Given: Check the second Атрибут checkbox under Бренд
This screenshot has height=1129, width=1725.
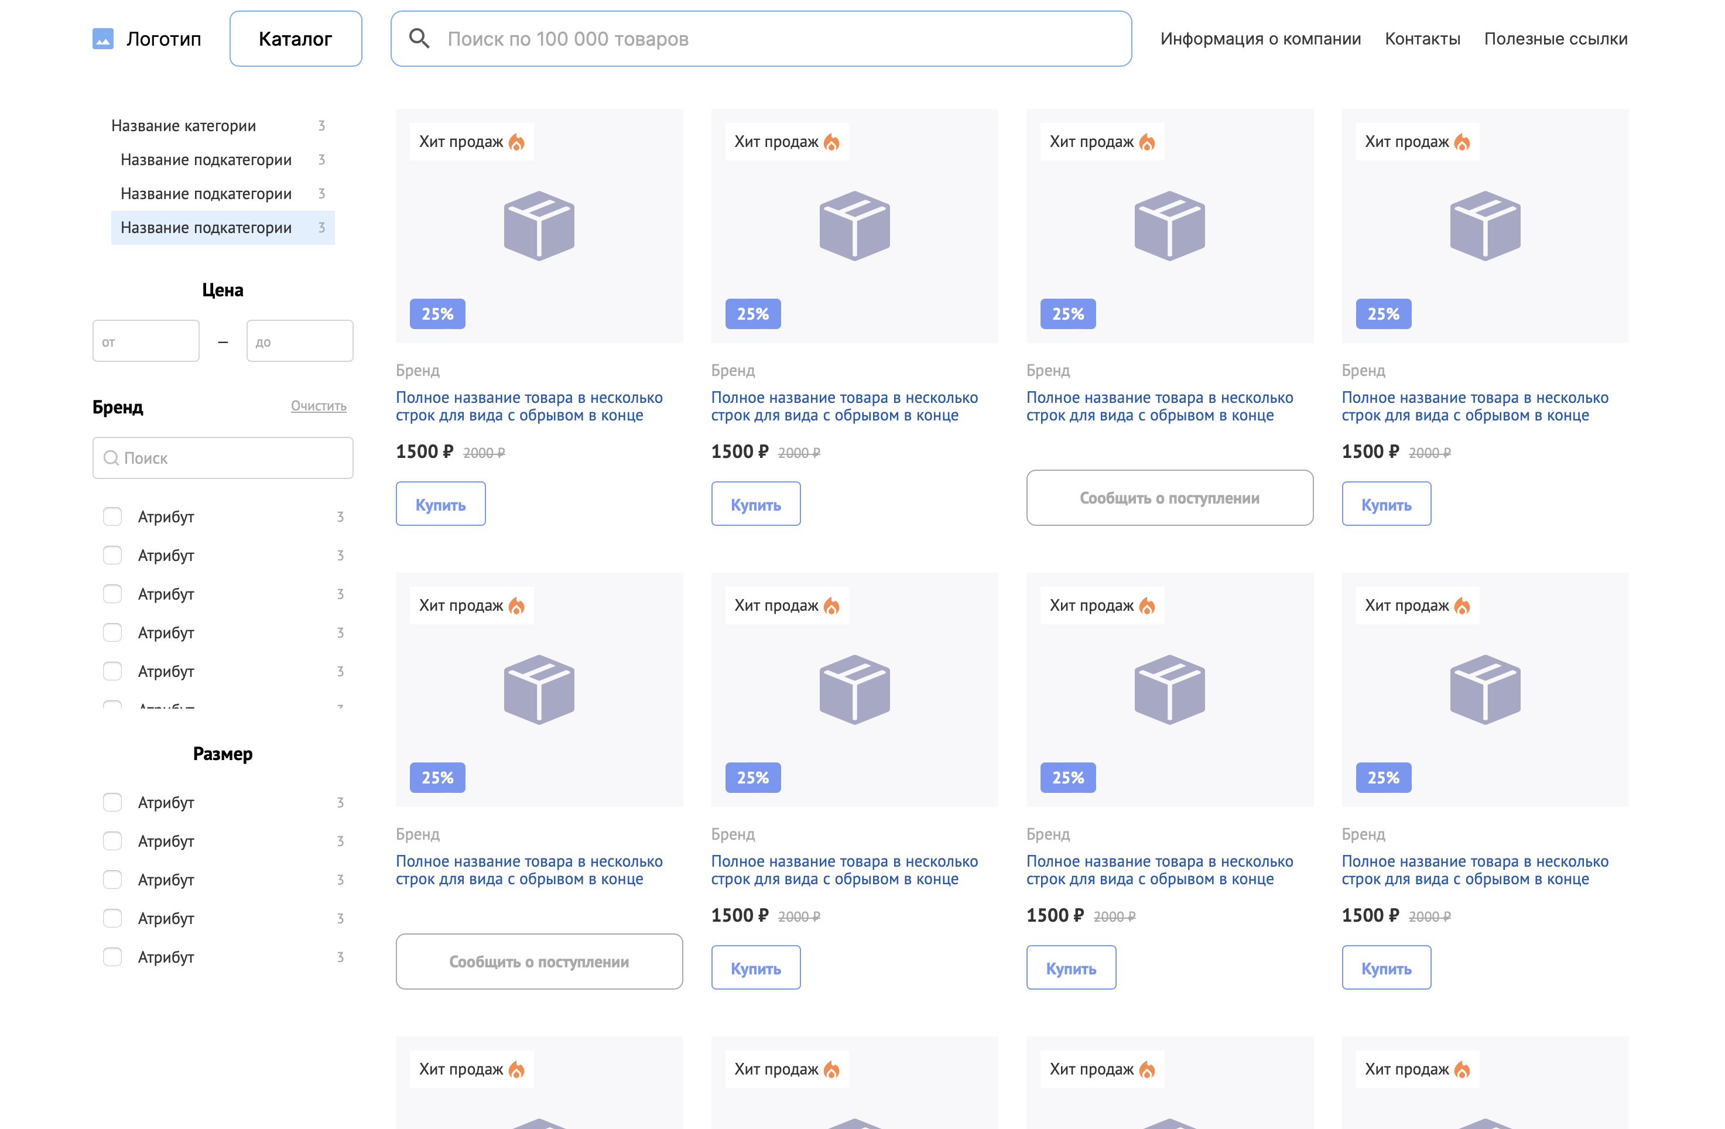Looking at the screenshot, I should pyautogui.click(x=112, y=555).
